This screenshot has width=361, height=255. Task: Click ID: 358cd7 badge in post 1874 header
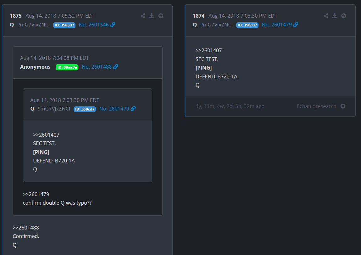coord(247,25)
